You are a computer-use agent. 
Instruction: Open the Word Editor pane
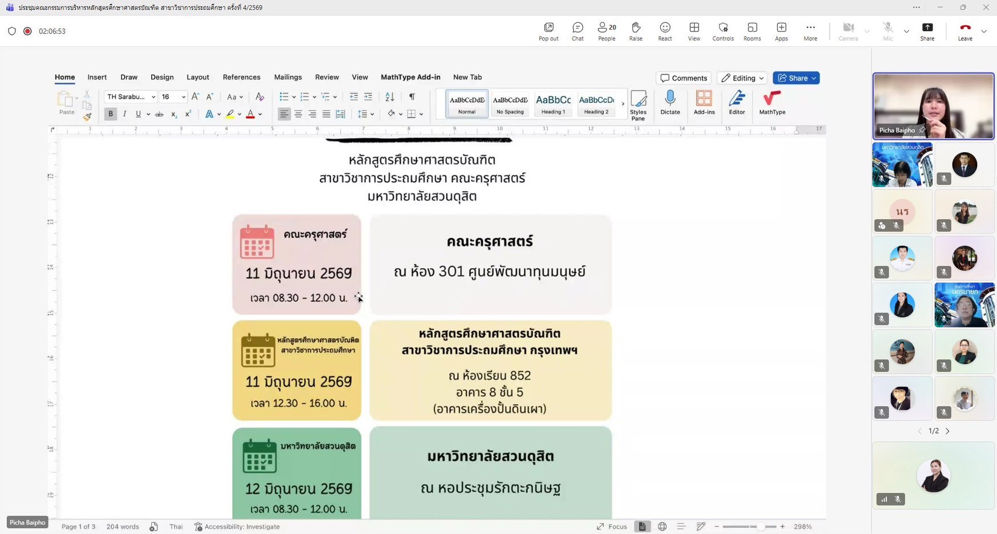737,103
